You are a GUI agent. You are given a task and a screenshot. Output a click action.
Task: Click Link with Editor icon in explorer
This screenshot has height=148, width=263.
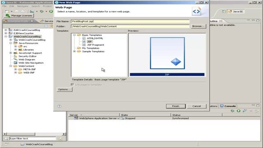pos(51,26)
